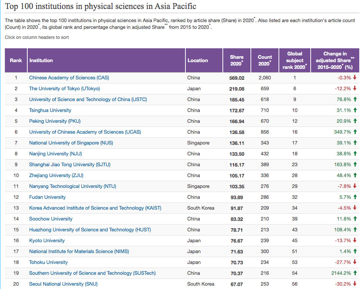Sort by the Share 2020 column header
The height and width of the screenshot is (289, 363).
coord(237,60)
